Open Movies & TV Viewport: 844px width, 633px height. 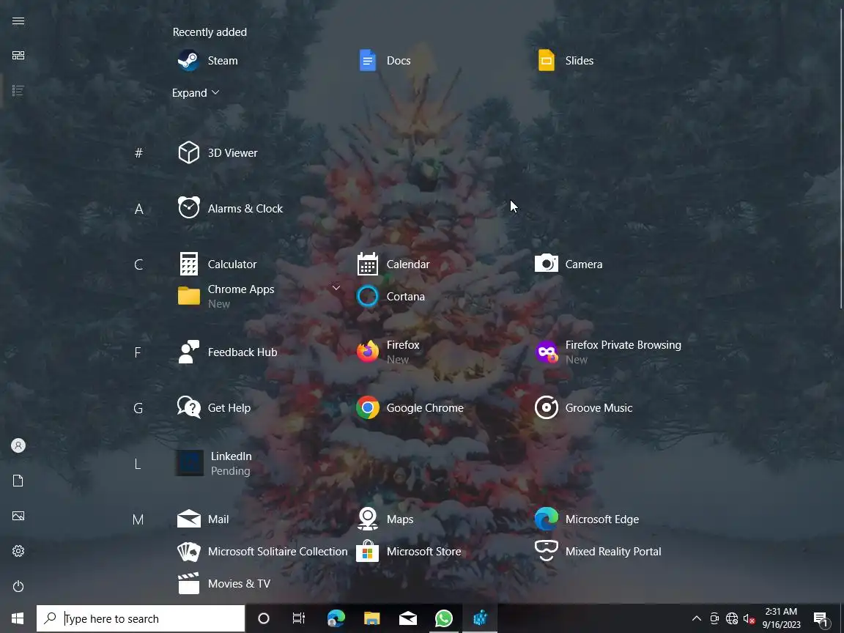pyautogui.click(x=224, y=584)
